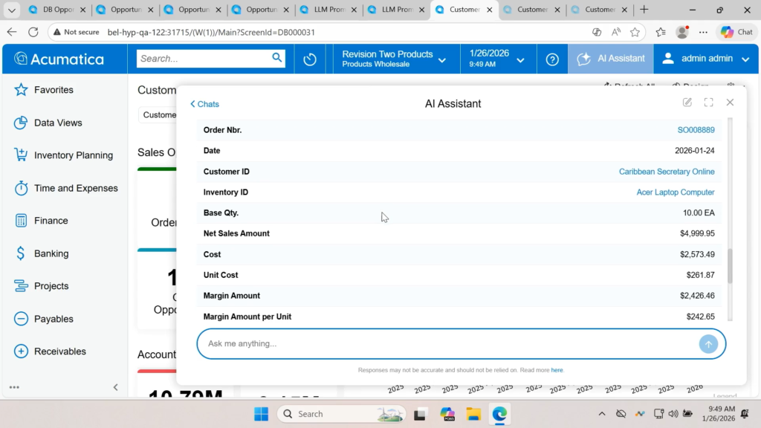Click the new chat edit icon
Viewport: 761px width, 428px height.
click(x=687, y=103)
